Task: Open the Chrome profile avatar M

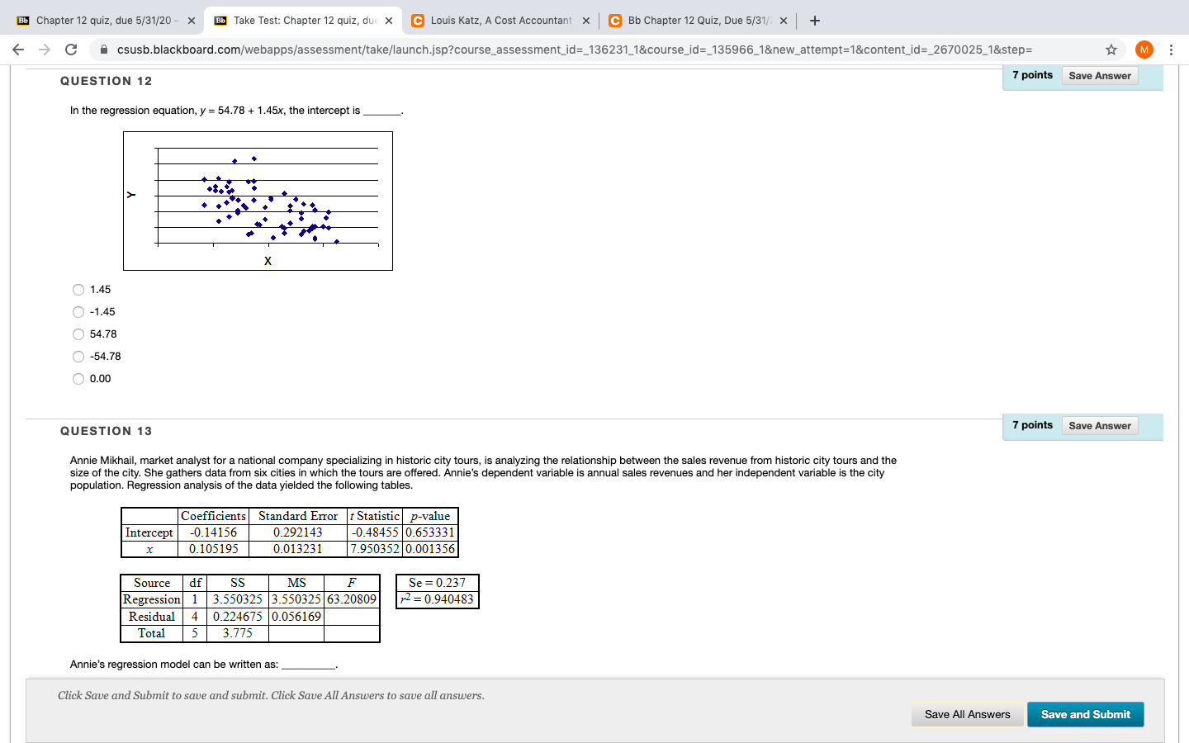Action: coord(1144,49)
